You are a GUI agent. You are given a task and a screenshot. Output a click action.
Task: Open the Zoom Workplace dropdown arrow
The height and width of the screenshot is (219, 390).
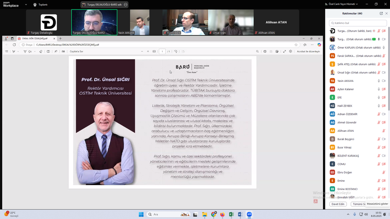tap(26, 5)
